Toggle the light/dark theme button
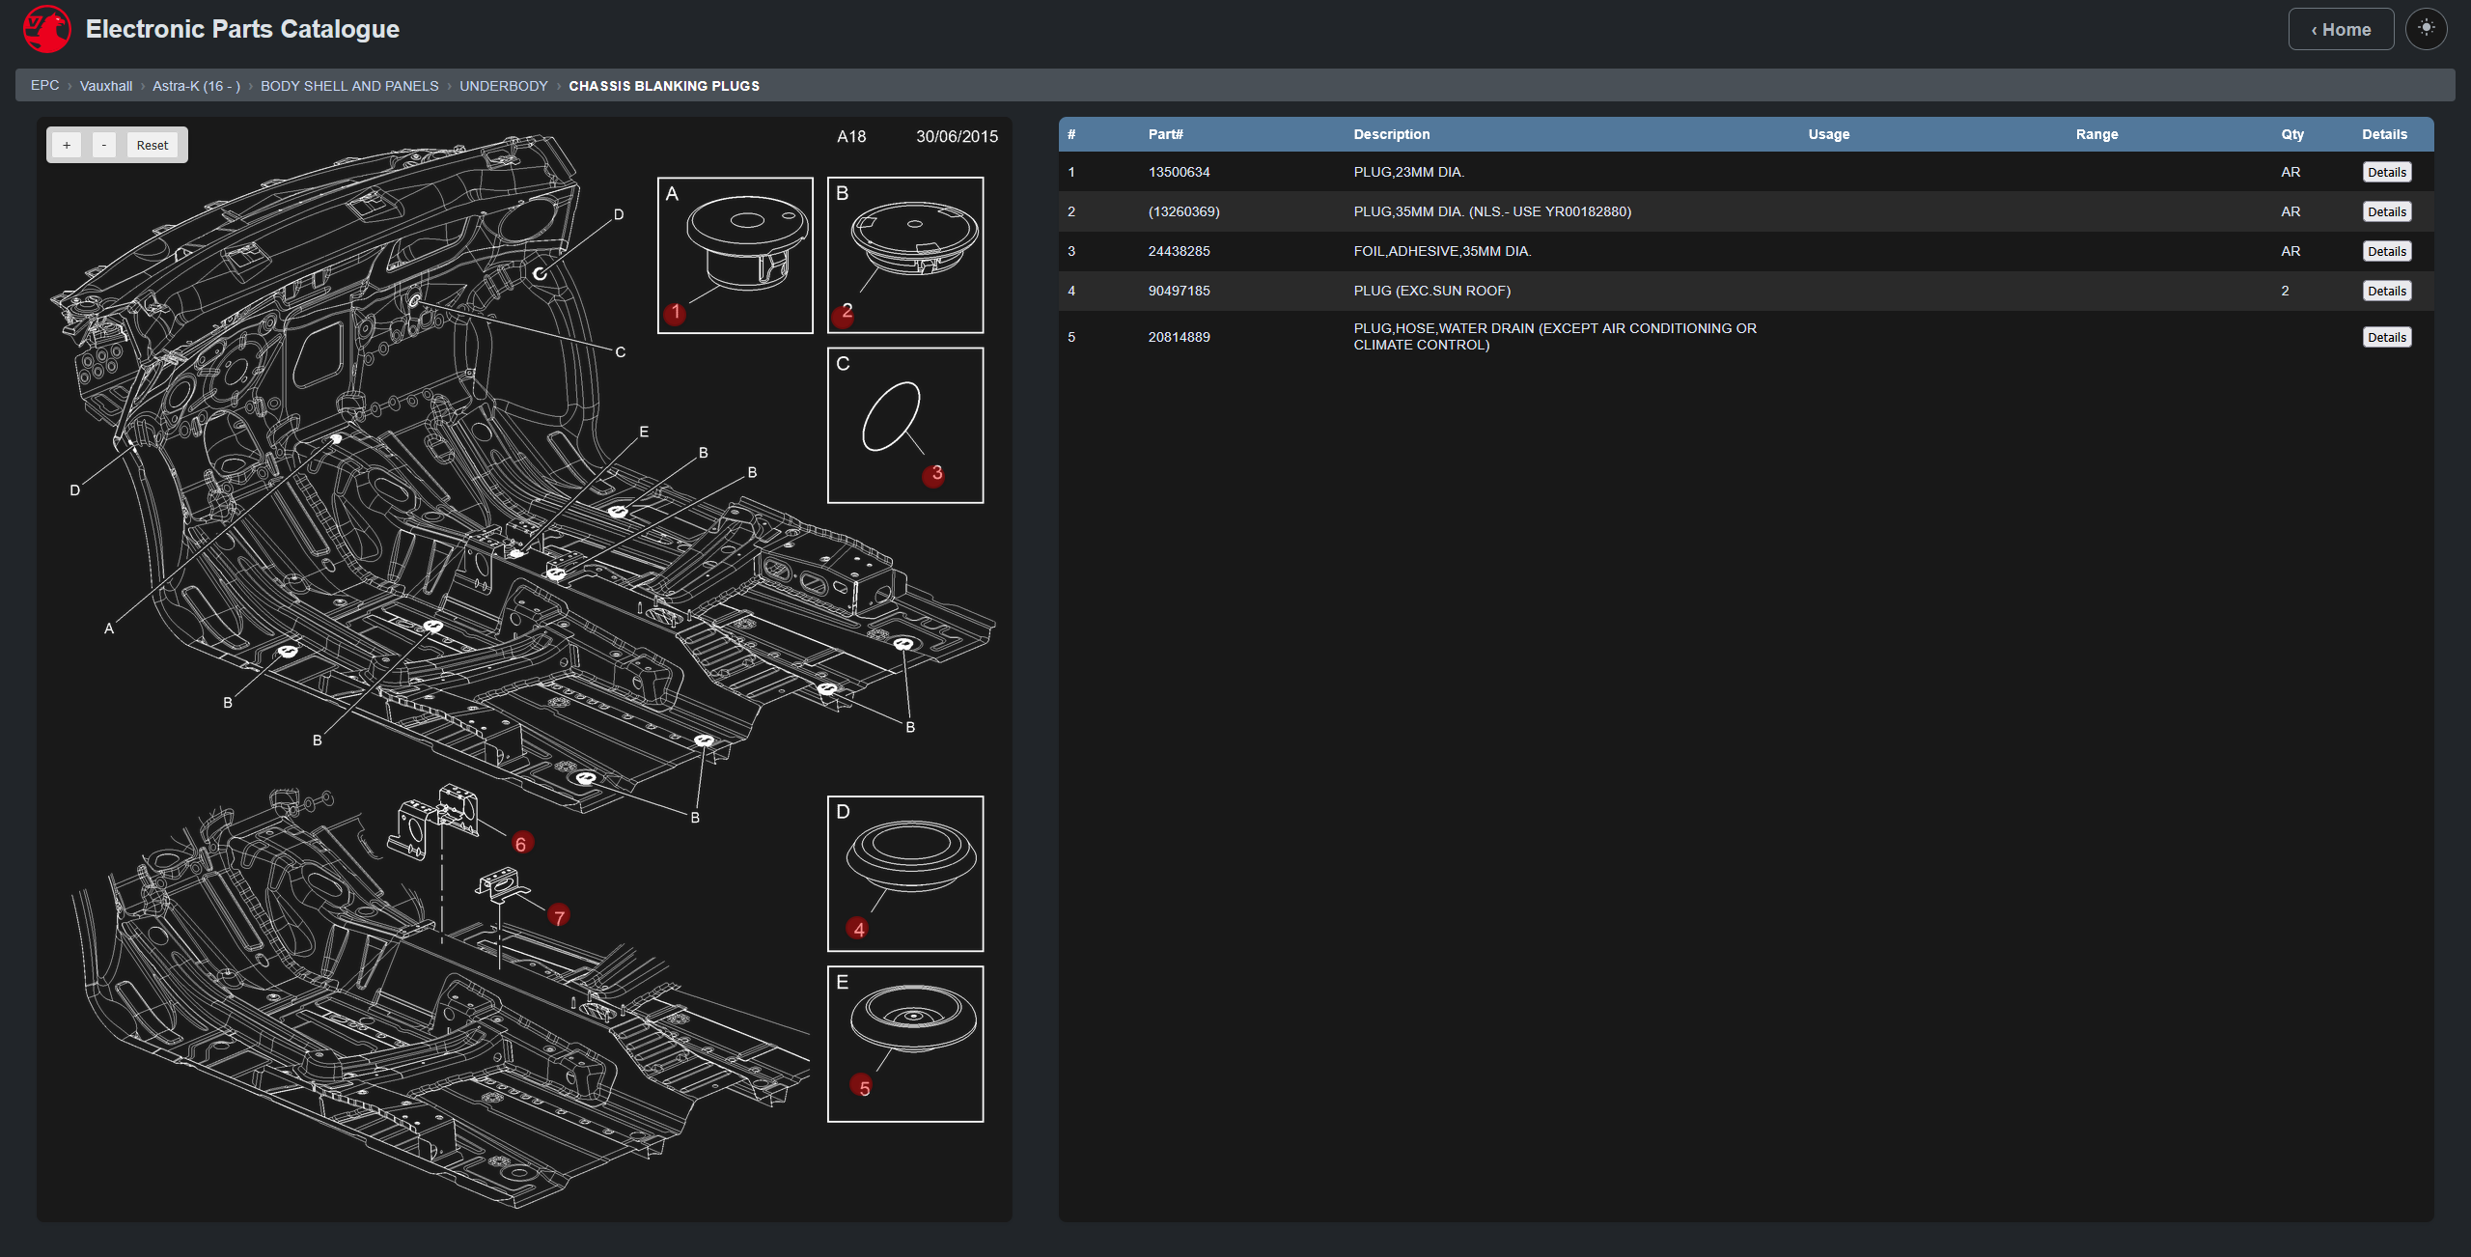Screen dimensions: 2471x1257 tap(2426, 29)
